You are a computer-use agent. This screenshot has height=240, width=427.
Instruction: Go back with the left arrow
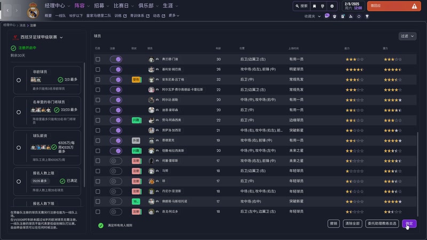(x=7, y=10)
